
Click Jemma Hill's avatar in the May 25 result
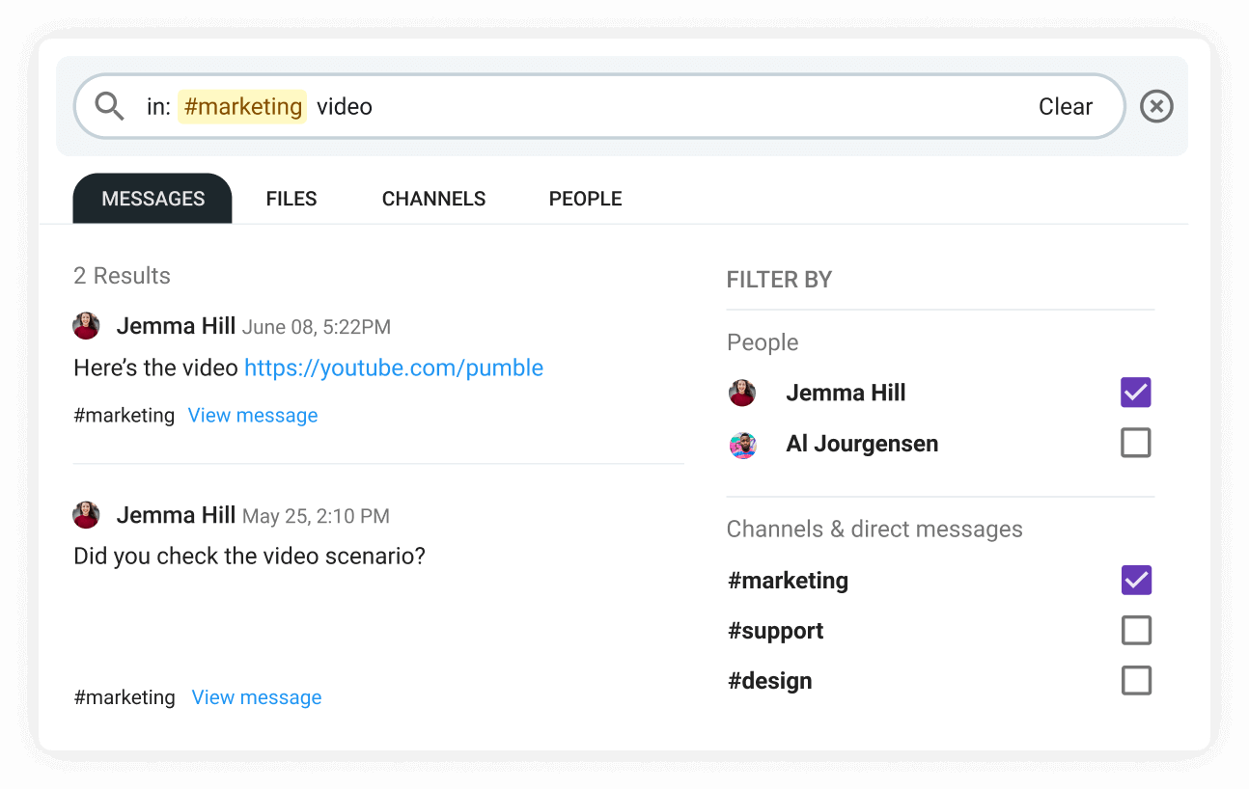pyautogui.click(x=86, y=515)
